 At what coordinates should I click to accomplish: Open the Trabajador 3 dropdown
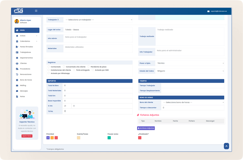[x=98, y=20]
